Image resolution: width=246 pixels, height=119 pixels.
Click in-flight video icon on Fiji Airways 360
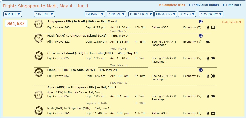pos(213,28)
